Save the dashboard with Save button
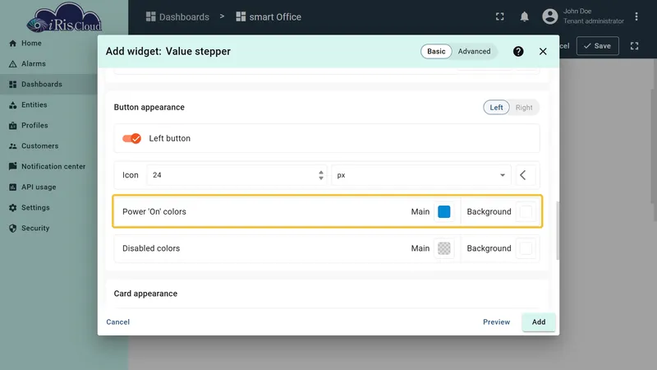The image size is (657, 370). 598,46
